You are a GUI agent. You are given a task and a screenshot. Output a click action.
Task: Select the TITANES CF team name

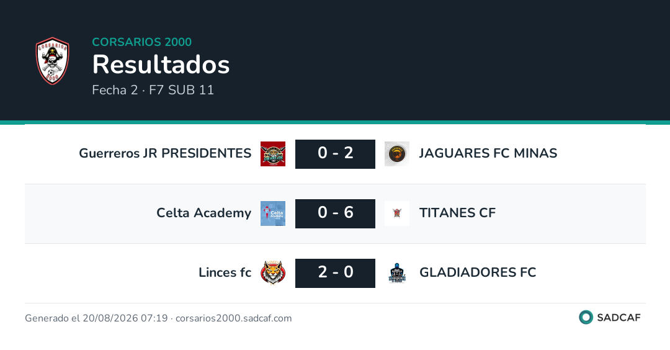(x=457, y=213)
